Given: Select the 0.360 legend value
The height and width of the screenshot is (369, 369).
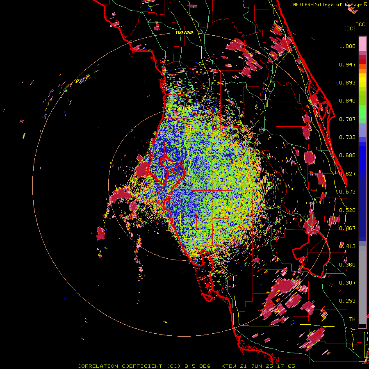Looking at the screenshot, I should (x=347, y=265).
